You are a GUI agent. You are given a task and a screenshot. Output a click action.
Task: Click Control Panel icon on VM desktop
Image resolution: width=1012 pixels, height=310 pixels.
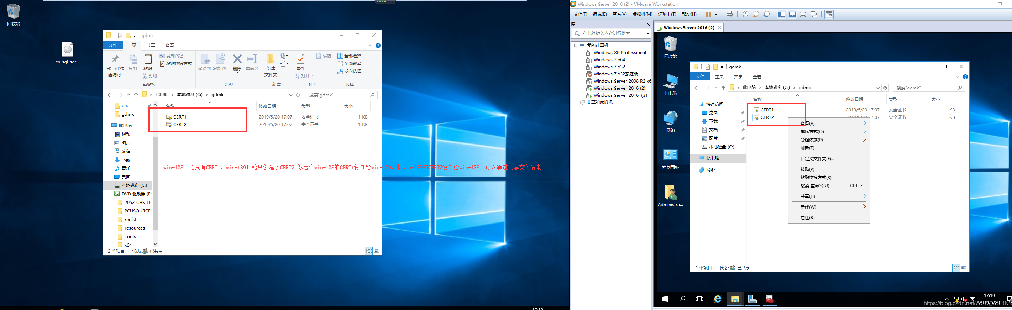[670, 159]
